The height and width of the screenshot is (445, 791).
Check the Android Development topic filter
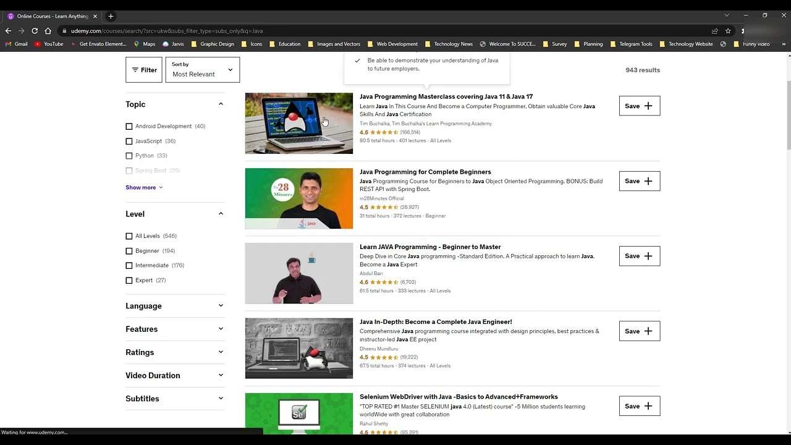[x=129, y=126]
